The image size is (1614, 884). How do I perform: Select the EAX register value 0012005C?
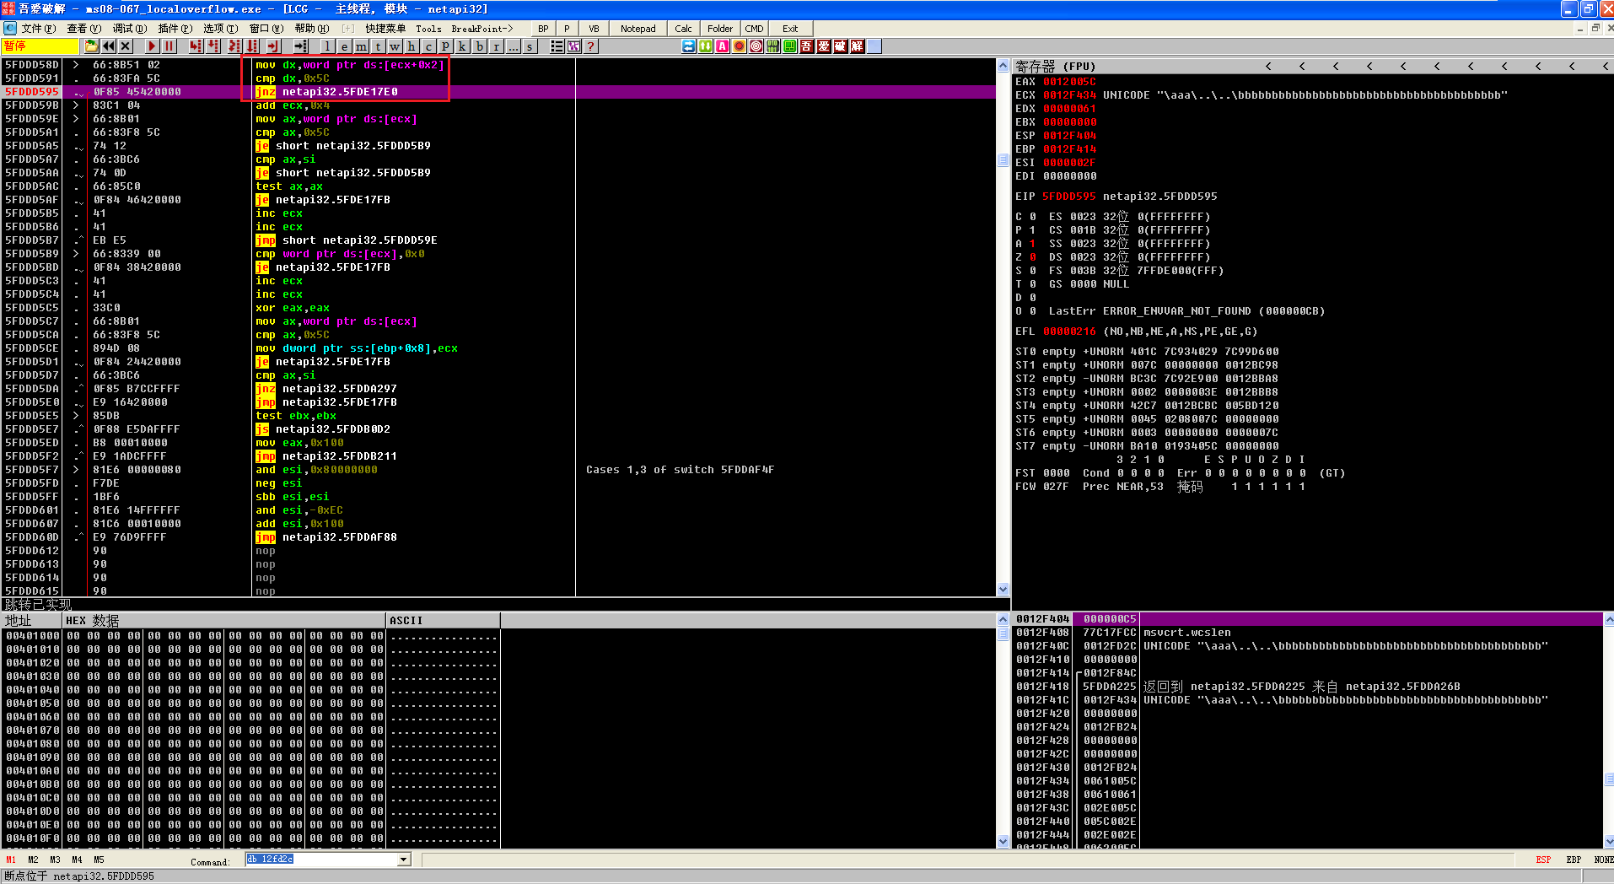(1069, 82)
